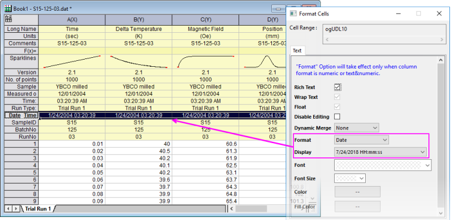Image resolution: width=453 pixels, height=220 pixels.
Task: Minimize the Book1 workbook window
Action: [x=278, y=9]
